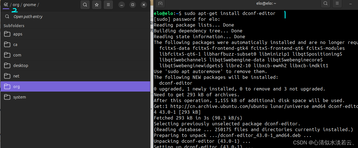Click 'Get:1 http://cn.archive.ubuntu.com' line
Viewport: 358px width, 148px height.
point(256,106)
